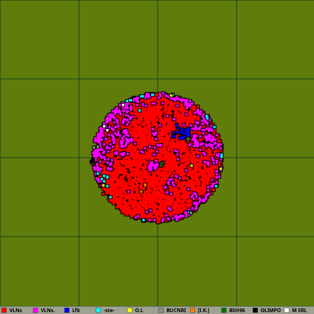Click the [I.K.] legend text

pyautogui.click(x=203, y=310)
